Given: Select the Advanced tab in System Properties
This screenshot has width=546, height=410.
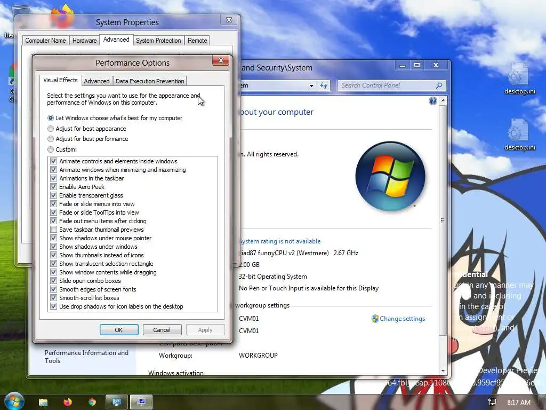Looking at the screenshot, I should (x=116, y=40).
